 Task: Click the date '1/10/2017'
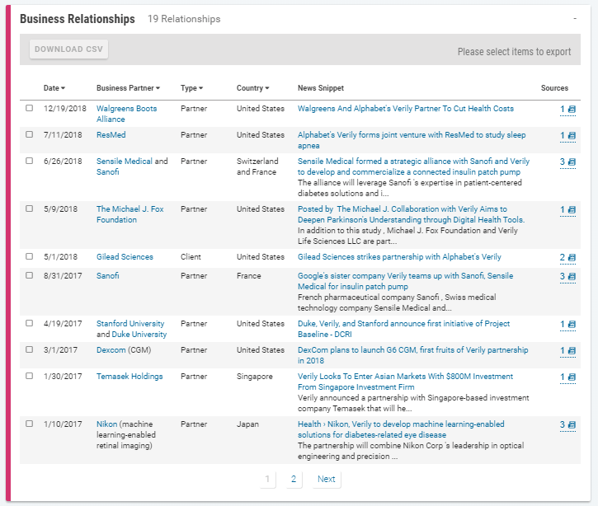point(63,424)
